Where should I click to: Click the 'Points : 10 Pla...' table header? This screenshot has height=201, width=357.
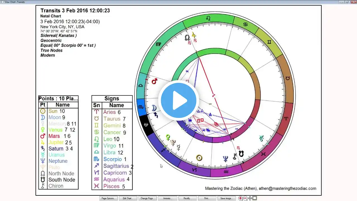[x=58, y=99]
